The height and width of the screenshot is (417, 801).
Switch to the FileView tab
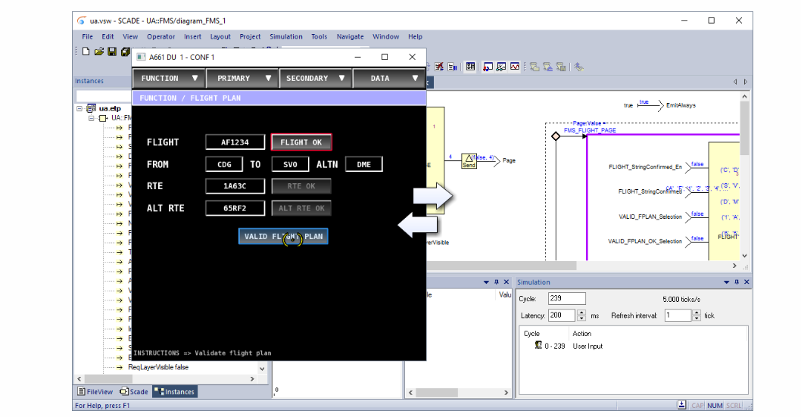coord(95,391)
